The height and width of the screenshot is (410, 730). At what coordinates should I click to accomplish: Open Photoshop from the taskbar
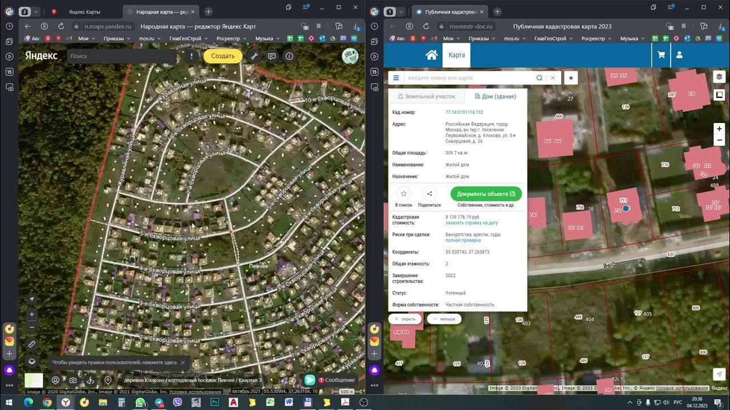(x=214, y=402)
